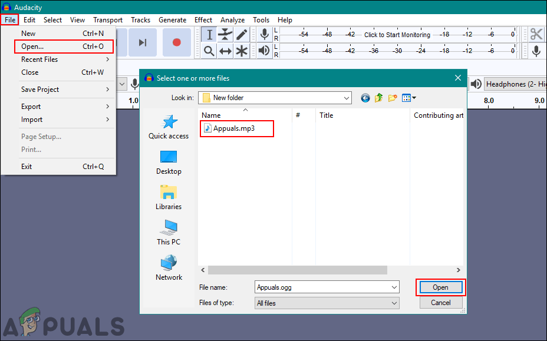Click the Open button to load the file
Image resolution: width=547 pixels, height=341 pixels.
[440, 287]
